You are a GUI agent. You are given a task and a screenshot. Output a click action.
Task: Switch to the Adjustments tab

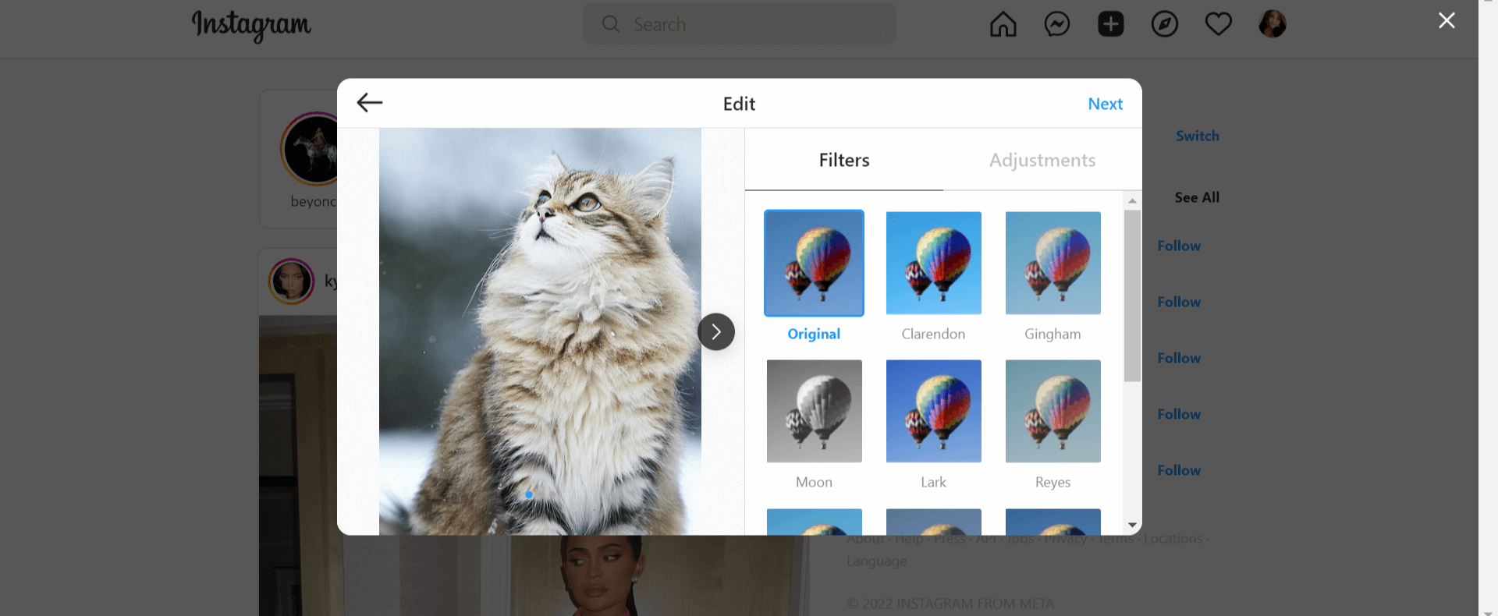pos(1042,160)
